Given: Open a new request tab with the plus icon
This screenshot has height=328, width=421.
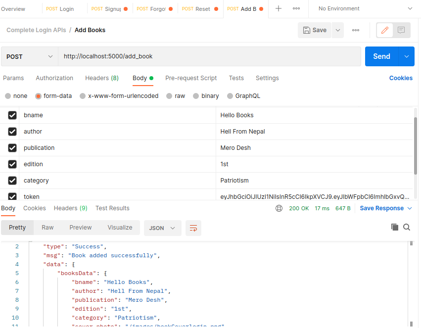Looking at the screenshot, I should [x=278, y=8].
